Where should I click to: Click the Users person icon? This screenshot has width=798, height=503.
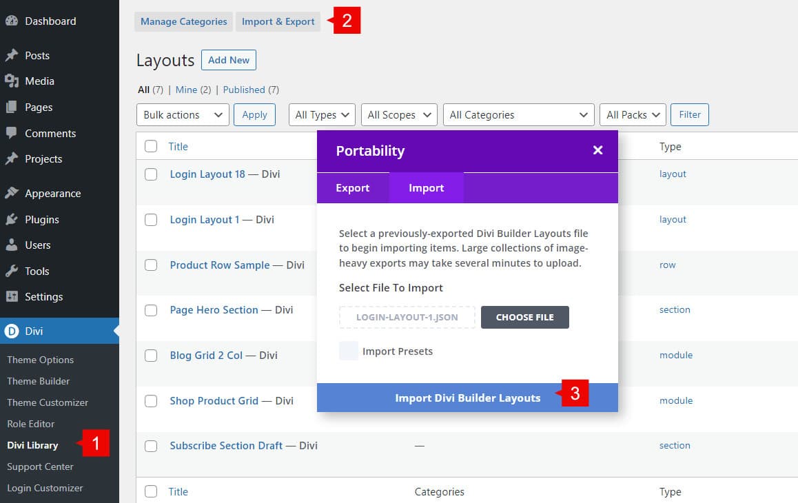click(11, 245)
